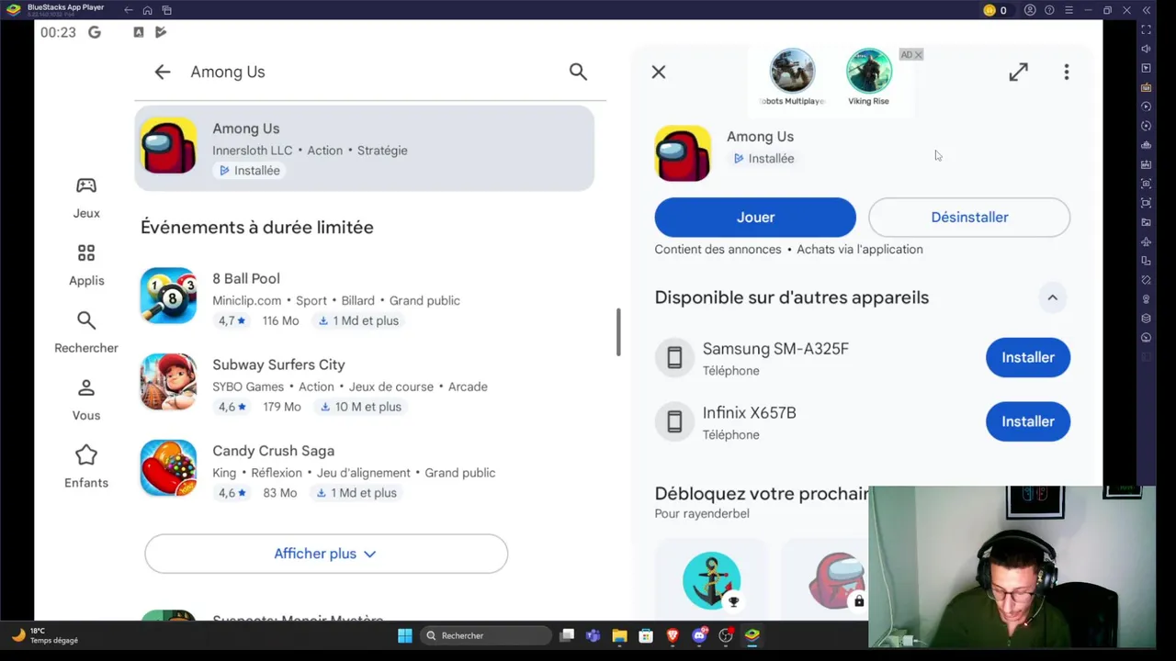1176x661 pixels.
Task: Open Brave browser from the taskbar
Action: [673, 635]
